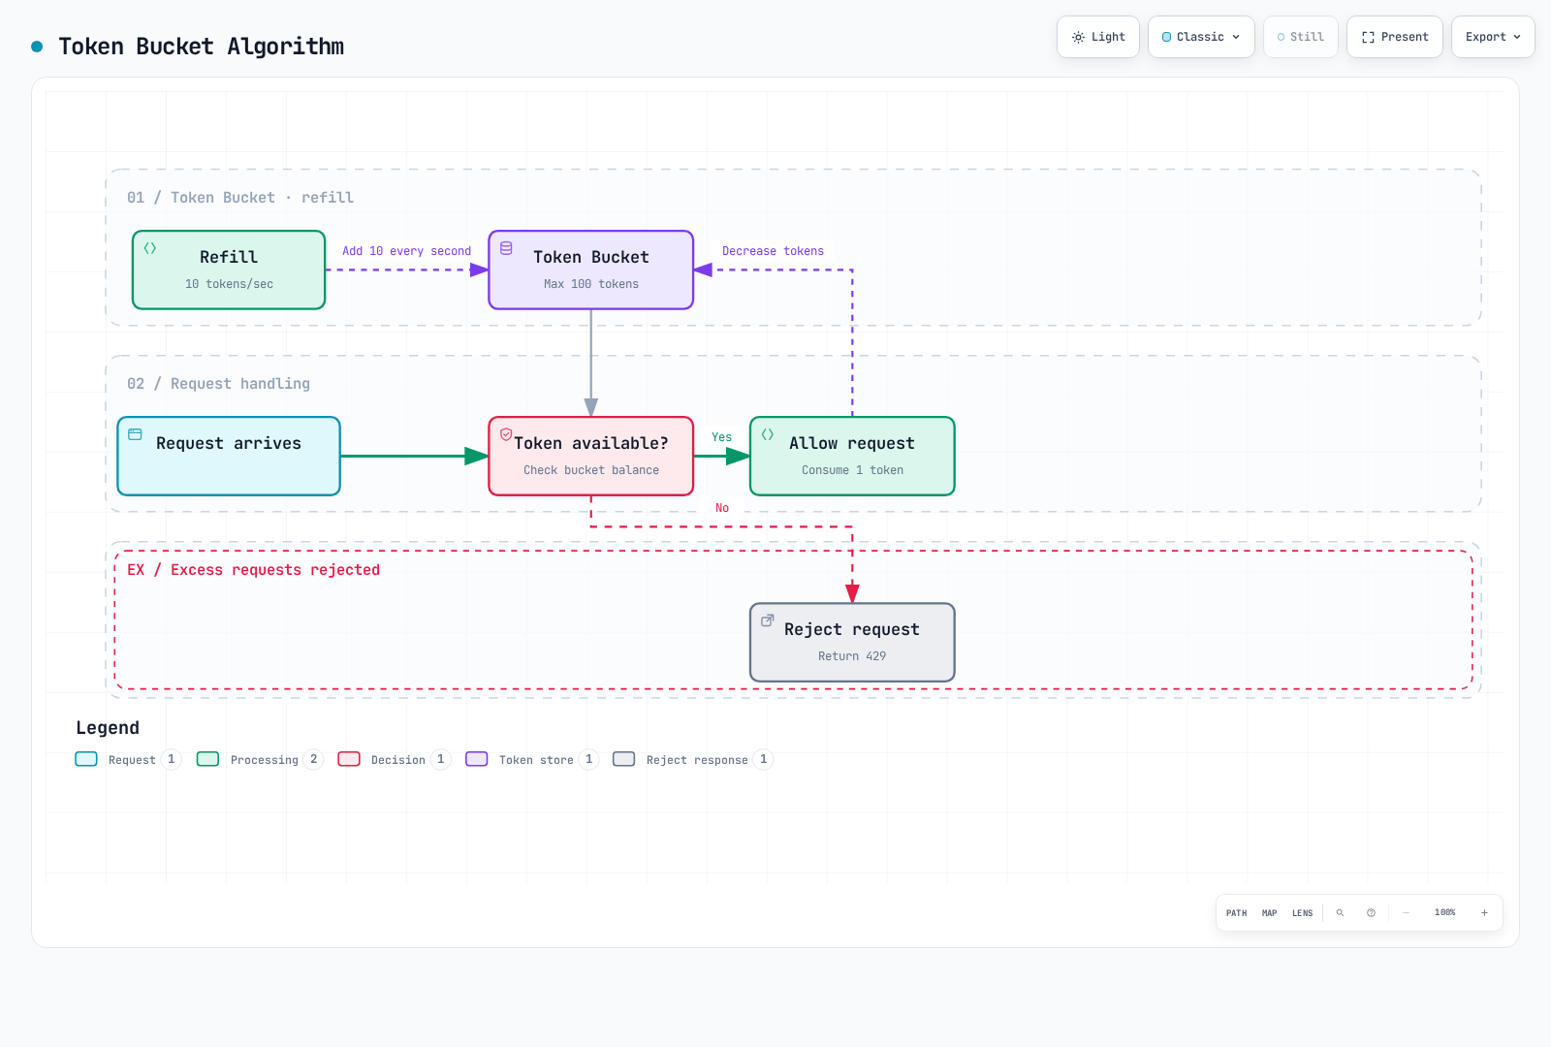
Task: Click the shield icon in Token available node
Action: (506, 434)
